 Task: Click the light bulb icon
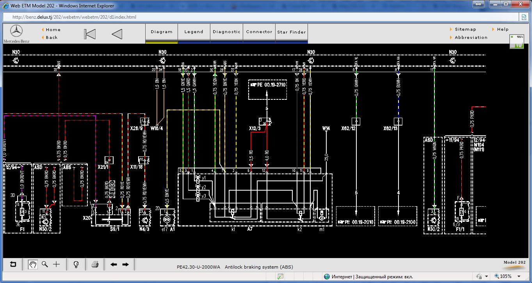tap(76, 264)
